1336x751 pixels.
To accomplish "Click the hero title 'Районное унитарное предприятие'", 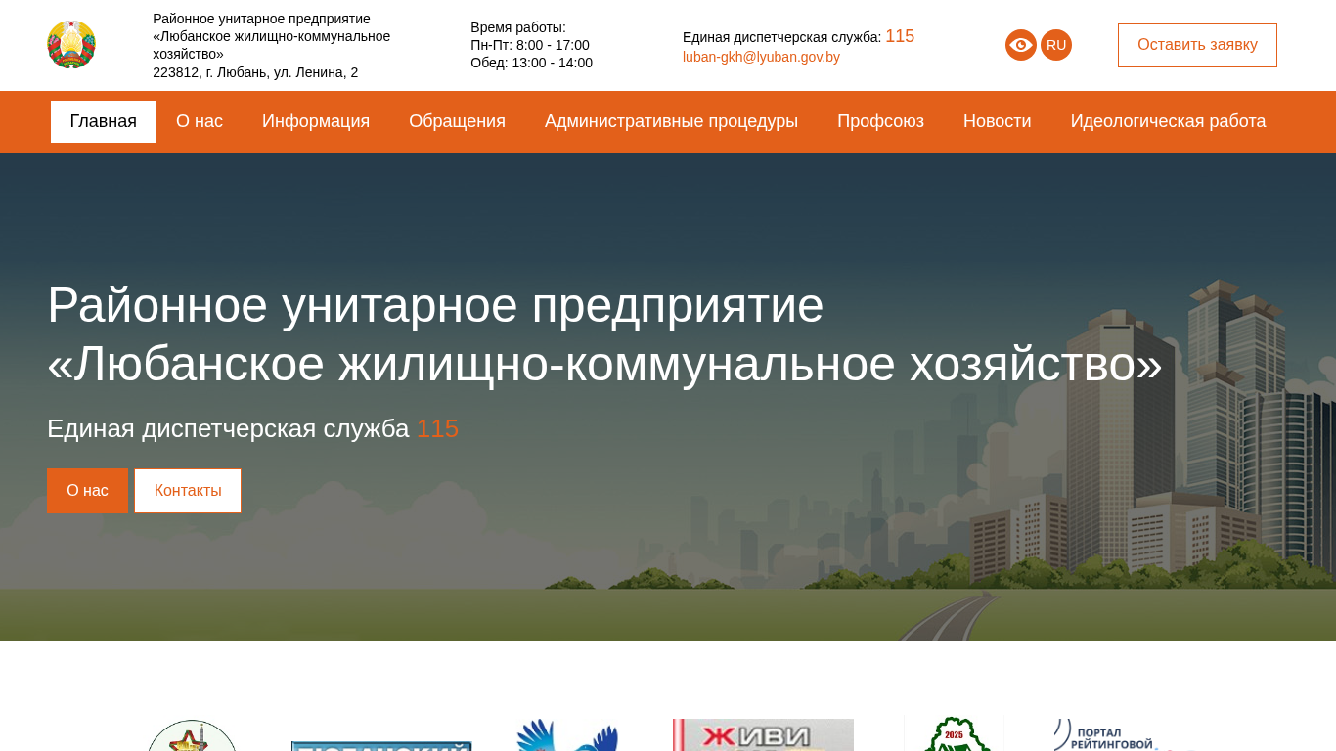I will pyautogui.click(x=435, y=304).
